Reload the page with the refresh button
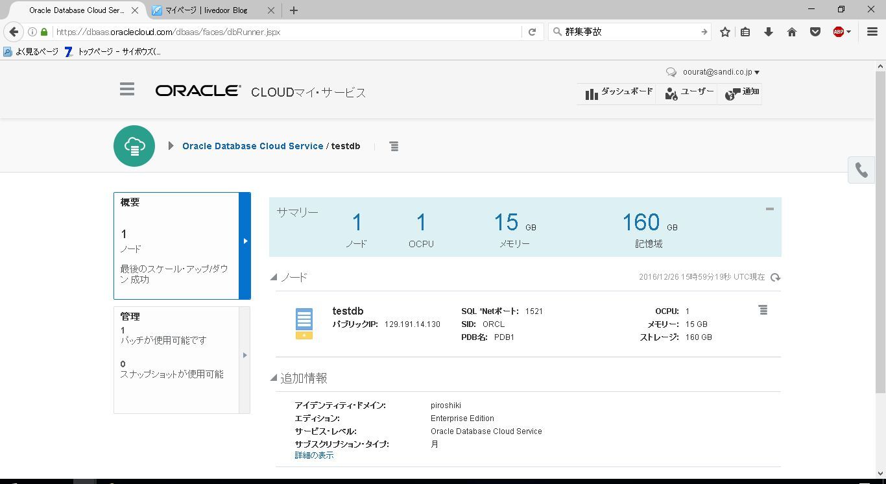The height and width of the screenshot is (484, 886). (533, 32)
